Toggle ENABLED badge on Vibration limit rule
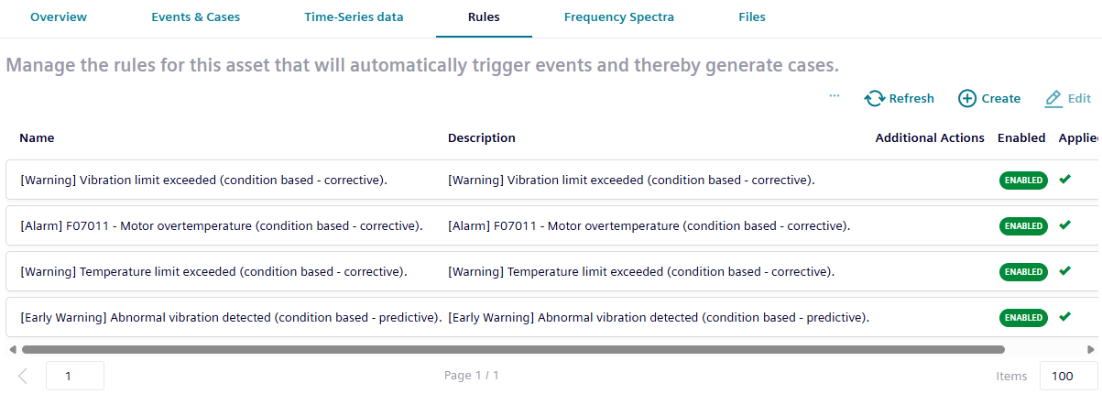Image resolution: width=1102 pixels, height=394 pixels. click(1022, 181)
